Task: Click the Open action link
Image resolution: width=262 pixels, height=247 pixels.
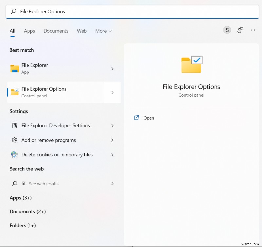Action: [x=149, y=118]
